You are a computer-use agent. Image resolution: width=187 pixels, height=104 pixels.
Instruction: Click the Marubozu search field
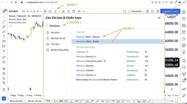click(x=104, y=26)
